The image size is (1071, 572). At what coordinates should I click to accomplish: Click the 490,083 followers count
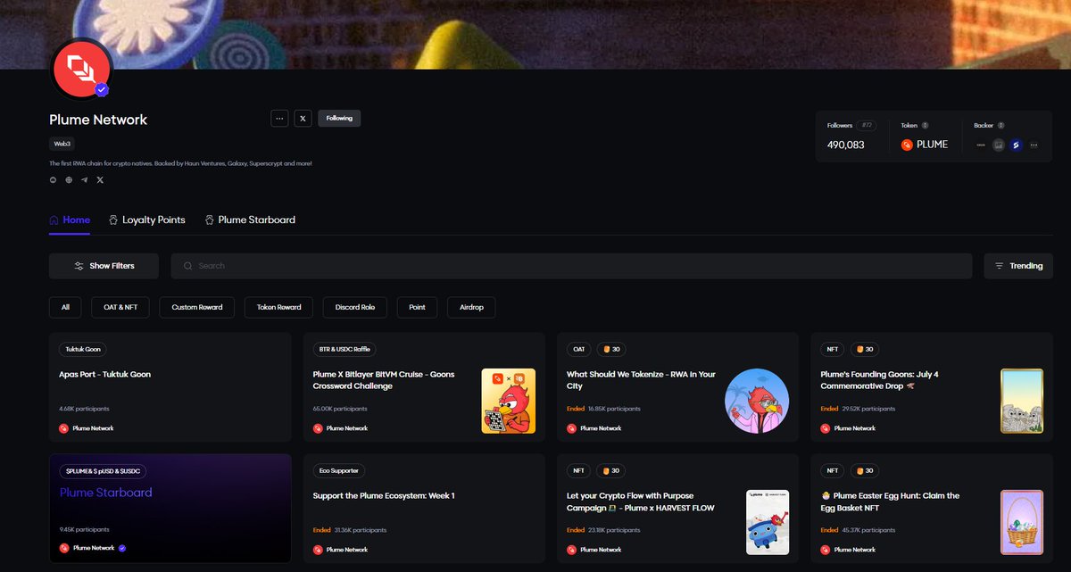pyautogui.click(x=846, y=145)
